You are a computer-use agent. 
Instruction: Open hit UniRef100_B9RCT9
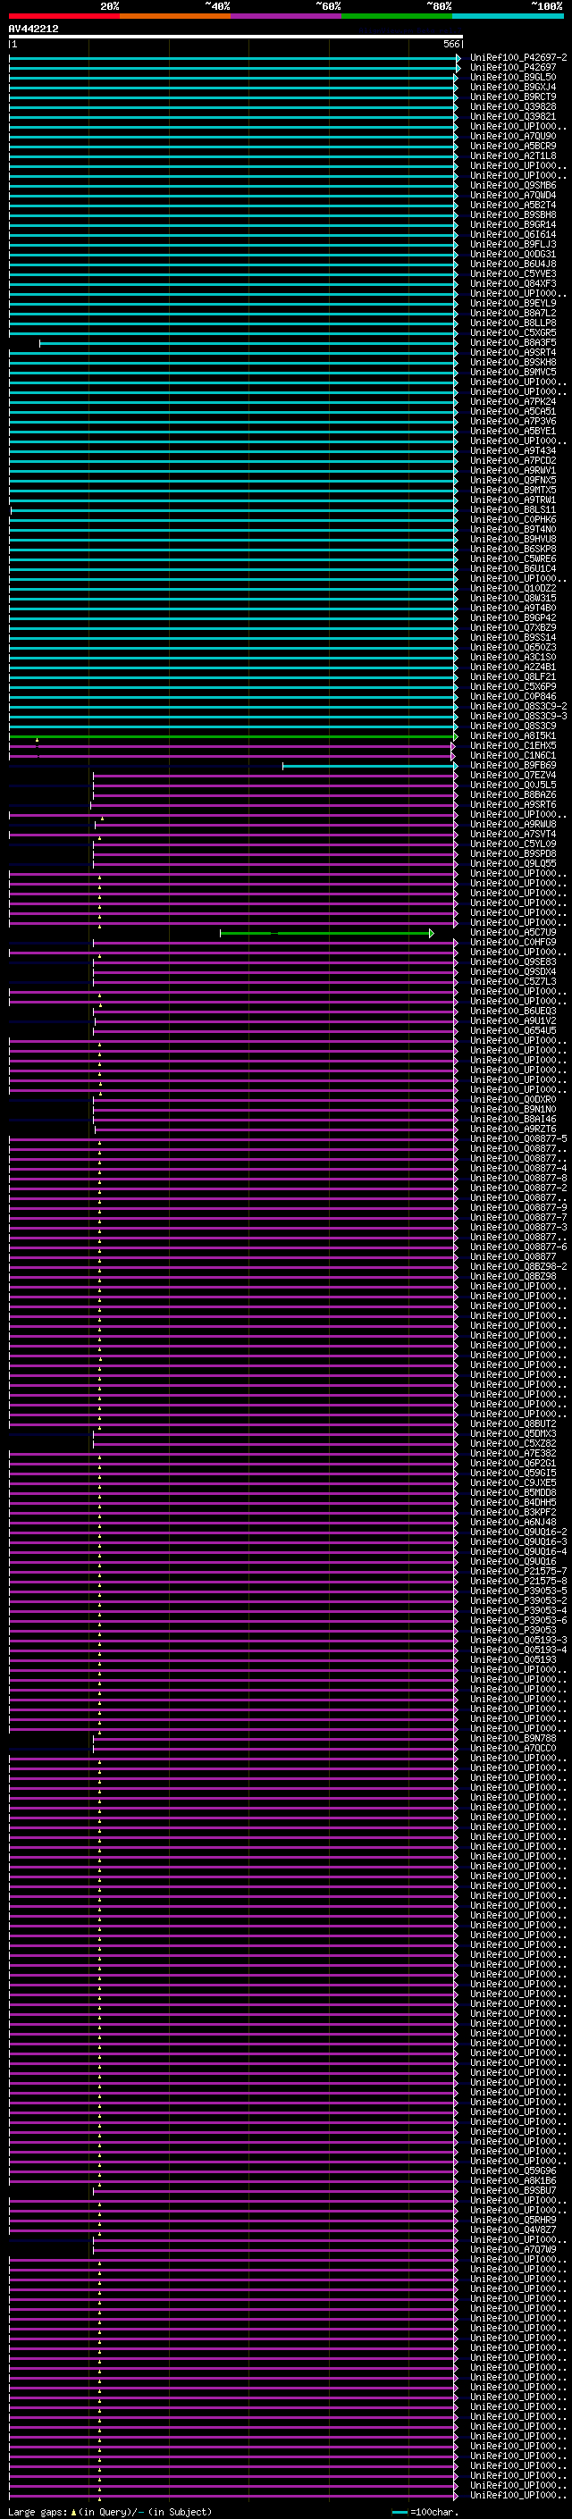pyautogui.click(x=513, y=97)
